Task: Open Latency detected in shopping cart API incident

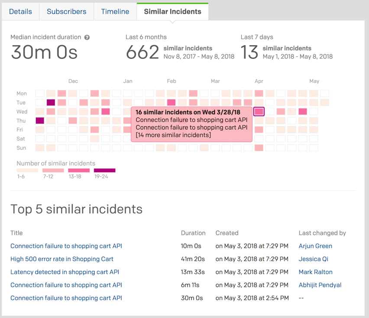Action: coord(65,272)
